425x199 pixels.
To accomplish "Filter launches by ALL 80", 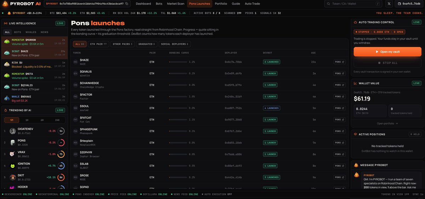I will (x=80, y=44).
